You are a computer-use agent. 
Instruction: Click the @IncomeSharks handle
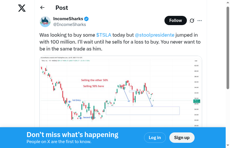point(70,25)
